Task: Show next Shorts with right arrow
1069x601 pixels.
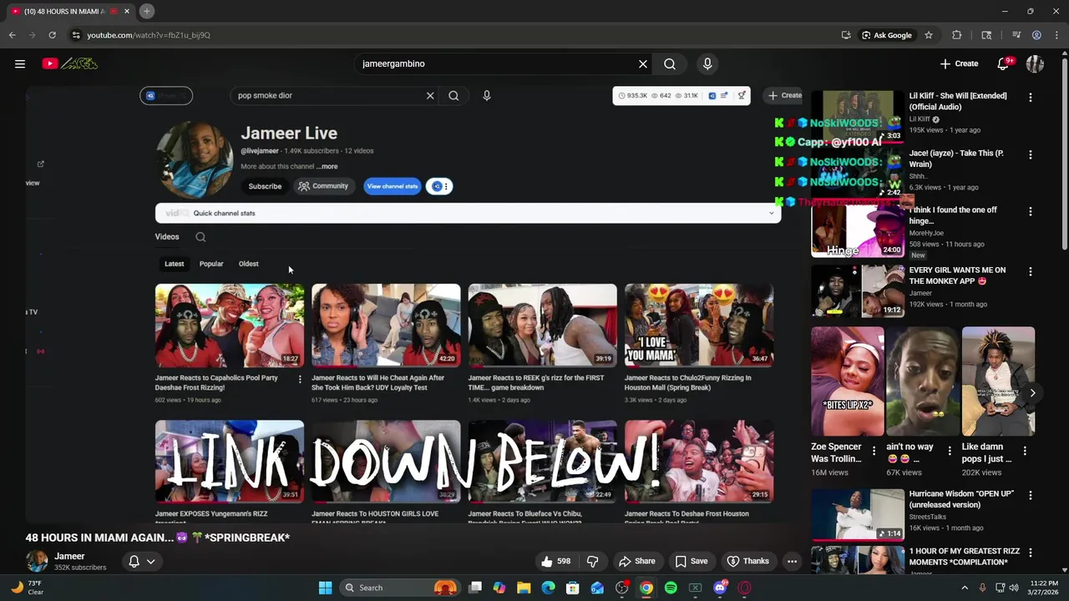Action: (x=1032, y=393)
